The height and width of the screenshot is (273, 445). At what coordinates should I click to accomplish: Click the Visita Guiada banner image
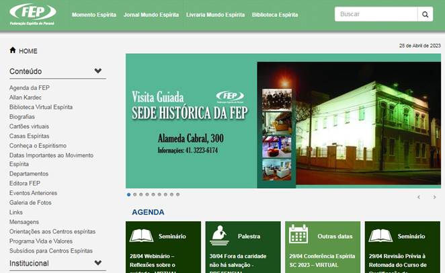point(283,121)
